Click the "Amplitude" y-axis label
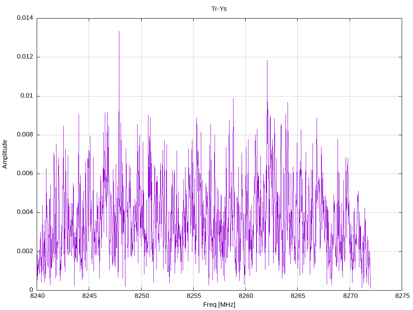 5,154
